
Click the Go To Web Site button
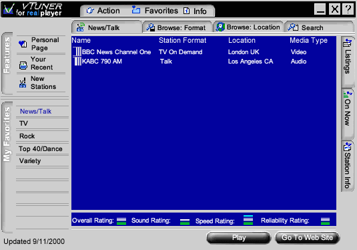[x=307, y=238]
